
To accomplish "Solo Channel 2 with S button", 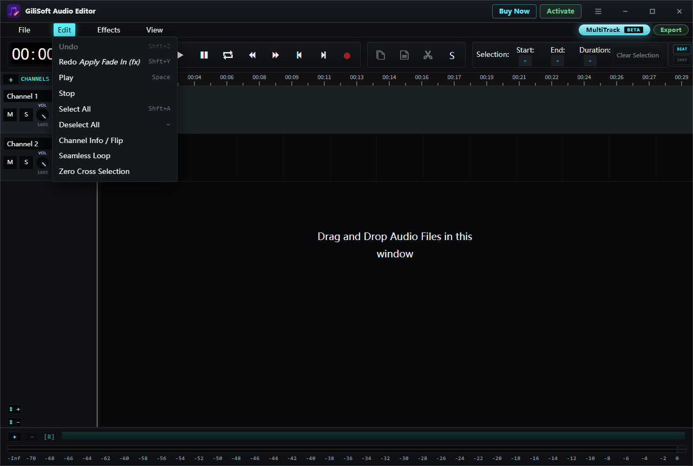I will pos(26,162).
